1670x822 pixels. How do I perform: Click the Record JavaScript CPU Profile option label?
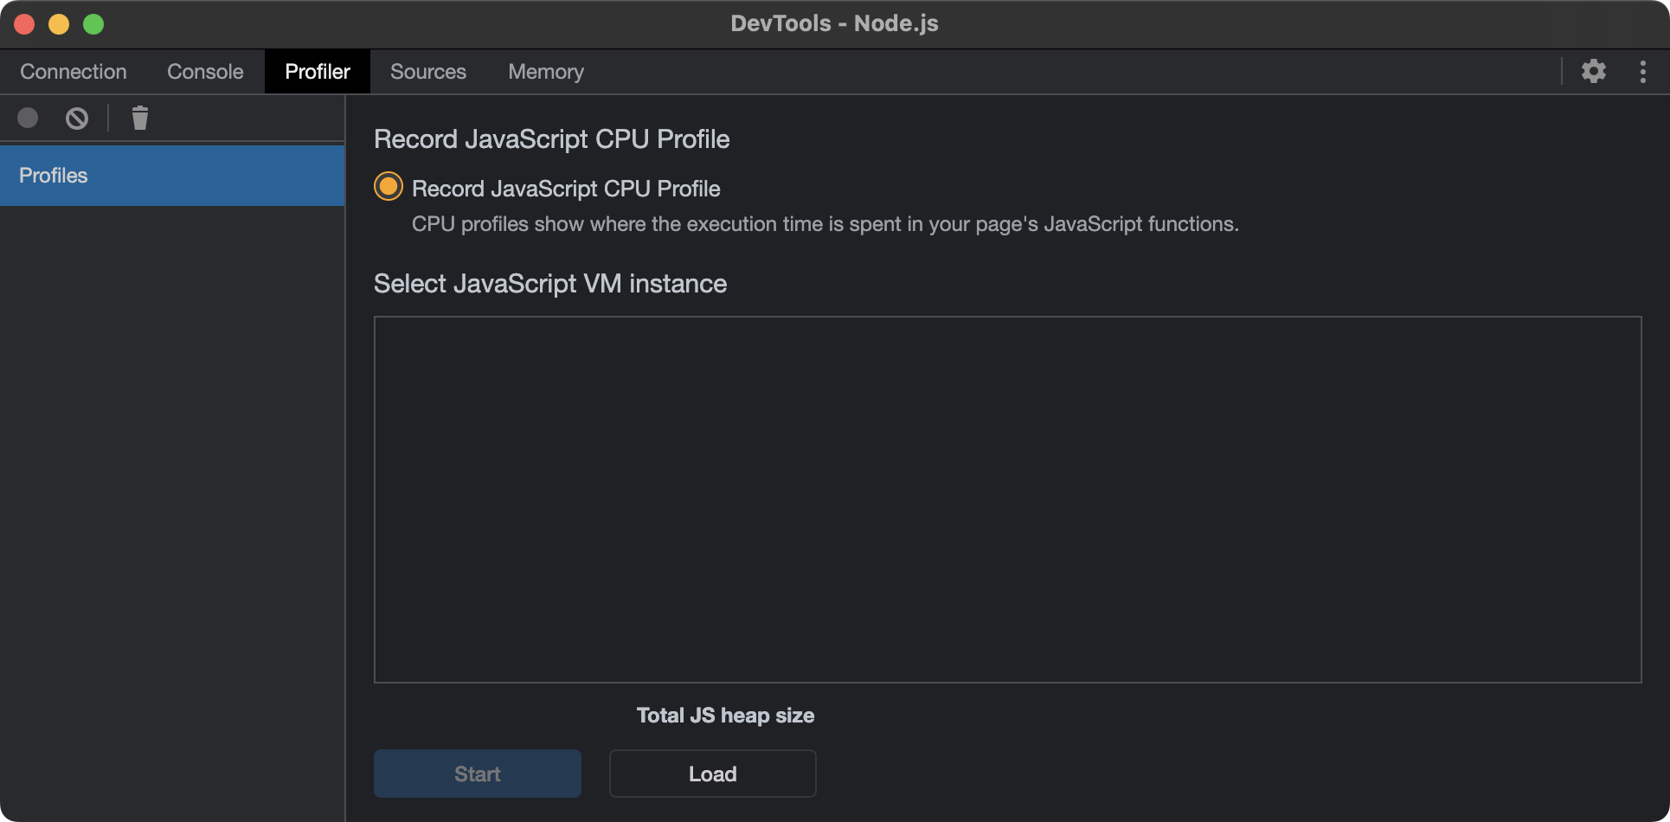(x=566, y=189)
